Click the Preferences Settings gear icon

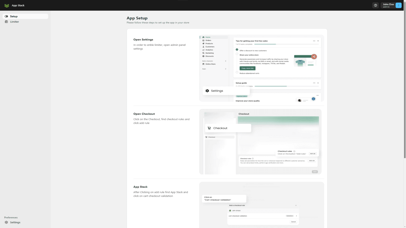coord(6,222)
